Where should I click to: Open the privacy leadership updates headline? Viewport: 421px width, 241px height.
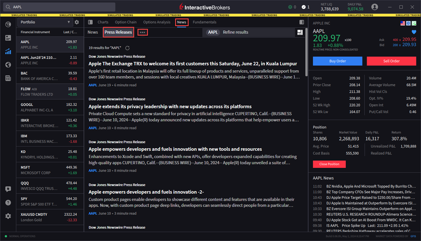click(x=170, y=107)
